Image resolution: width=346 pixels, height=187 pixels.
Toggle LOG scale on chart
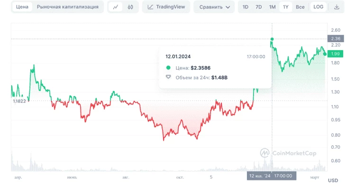pos(318,7)
